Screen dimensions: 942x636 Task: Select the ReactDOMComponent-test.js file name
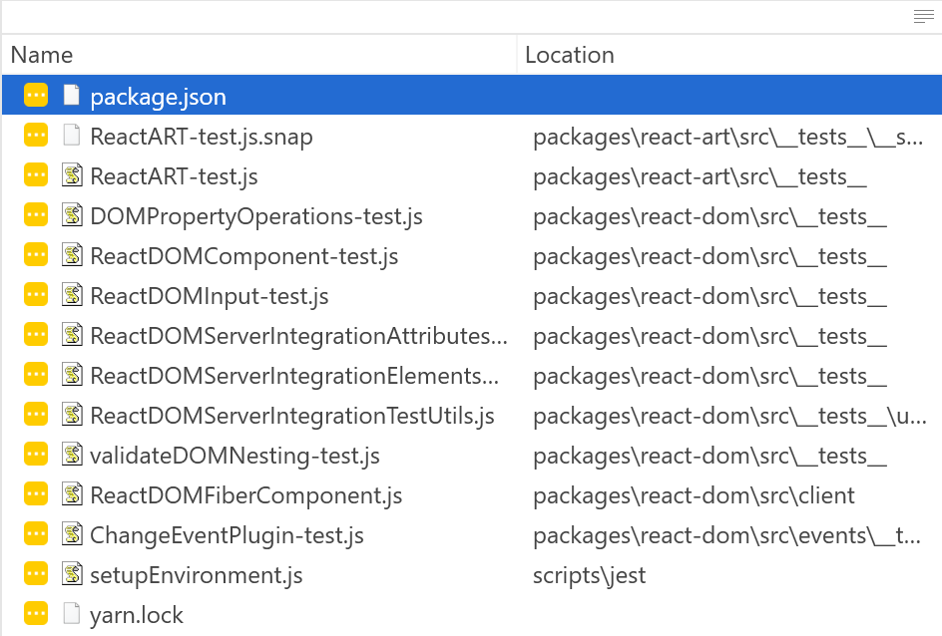click(x=243, y=257)
